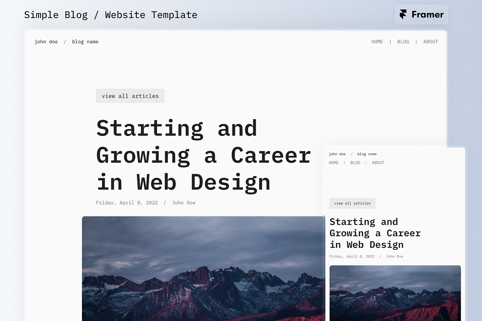Click the large mountain hero image
482x321 pixels.
(x=203, y=268)
